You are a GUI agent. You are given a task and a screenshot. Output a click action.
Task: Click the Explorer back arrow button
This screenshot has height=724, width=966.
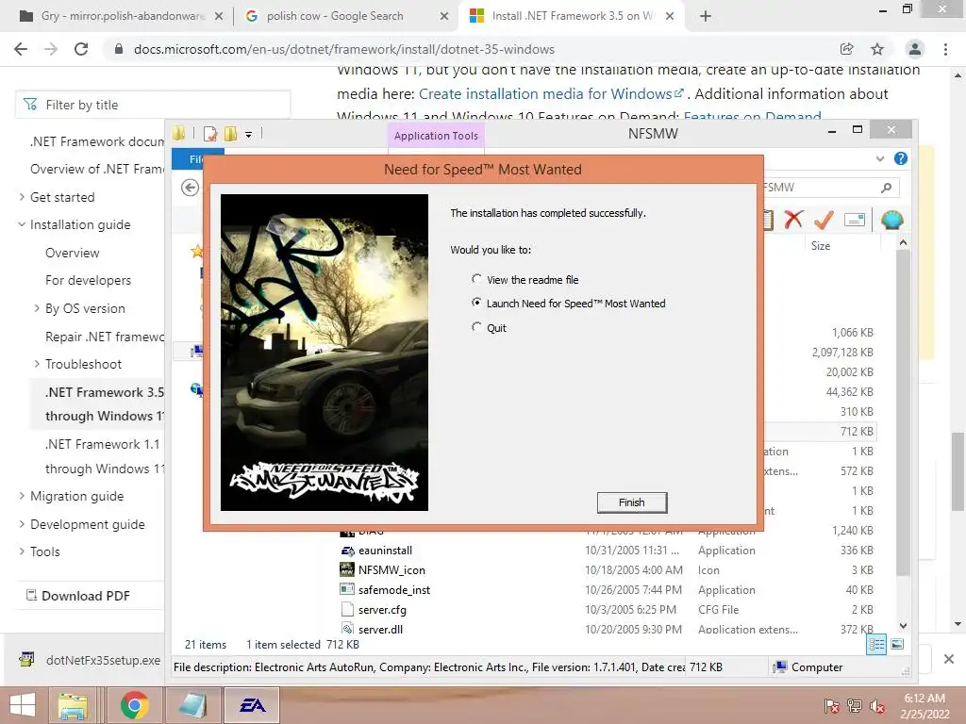(x=190, y=188)
